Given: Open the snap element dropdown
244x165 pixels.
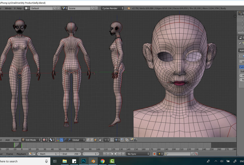Looking at the screenshot, I should (117, 140).
